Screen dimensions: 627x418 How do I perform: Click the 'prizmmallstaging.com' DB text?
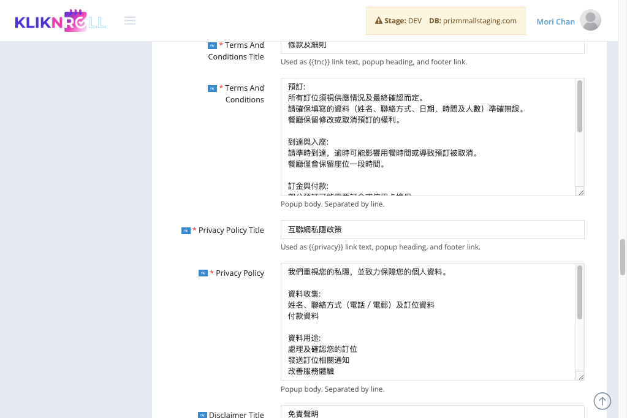pos(479,21)
